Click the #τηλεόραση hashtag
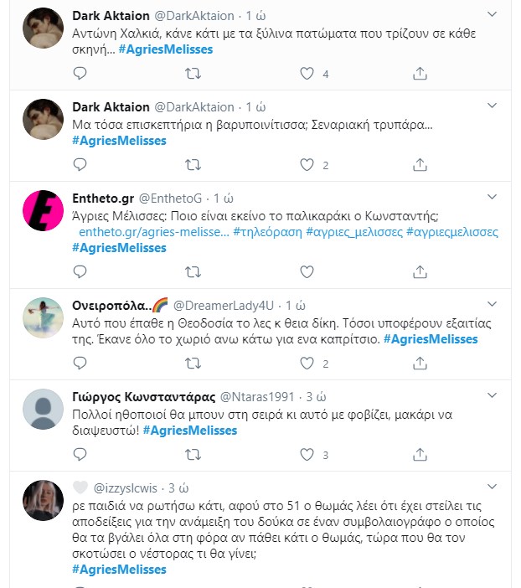521x588 pixels. (267, 232)
